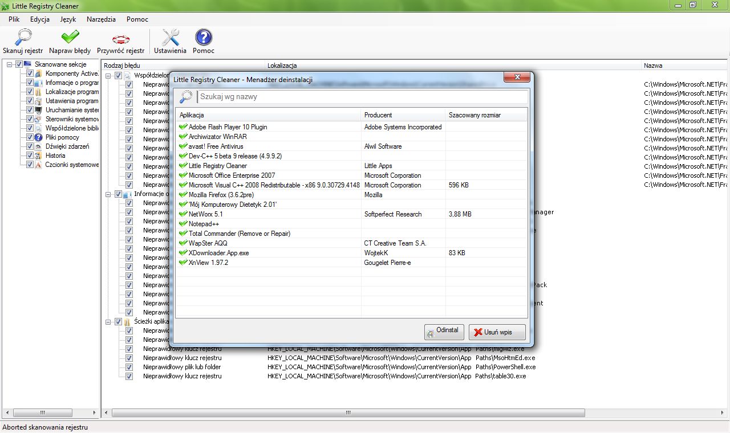Click the green check icon beside Adobe Flash Player
The width and height of the screenshot is (730, 433).
[x=183, y=127]
